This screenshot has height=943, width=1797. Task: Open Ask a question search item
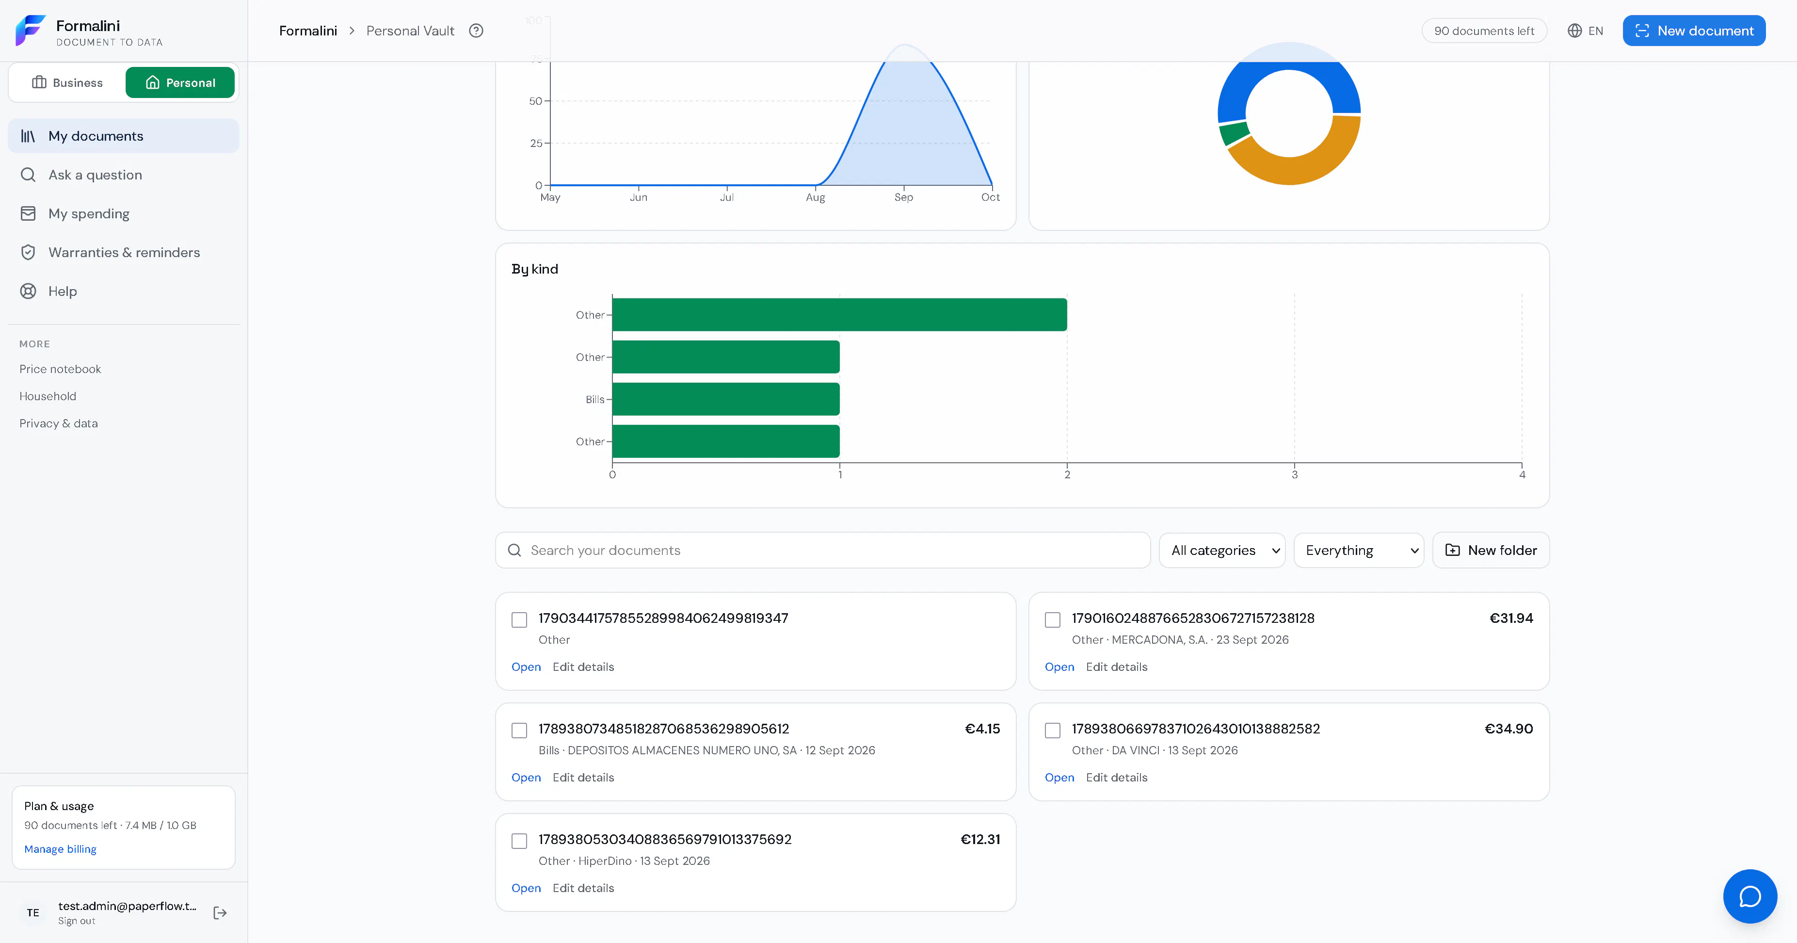point(124,175)
